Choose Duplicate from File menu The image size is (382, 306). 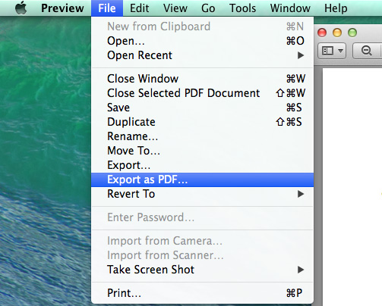202,122
